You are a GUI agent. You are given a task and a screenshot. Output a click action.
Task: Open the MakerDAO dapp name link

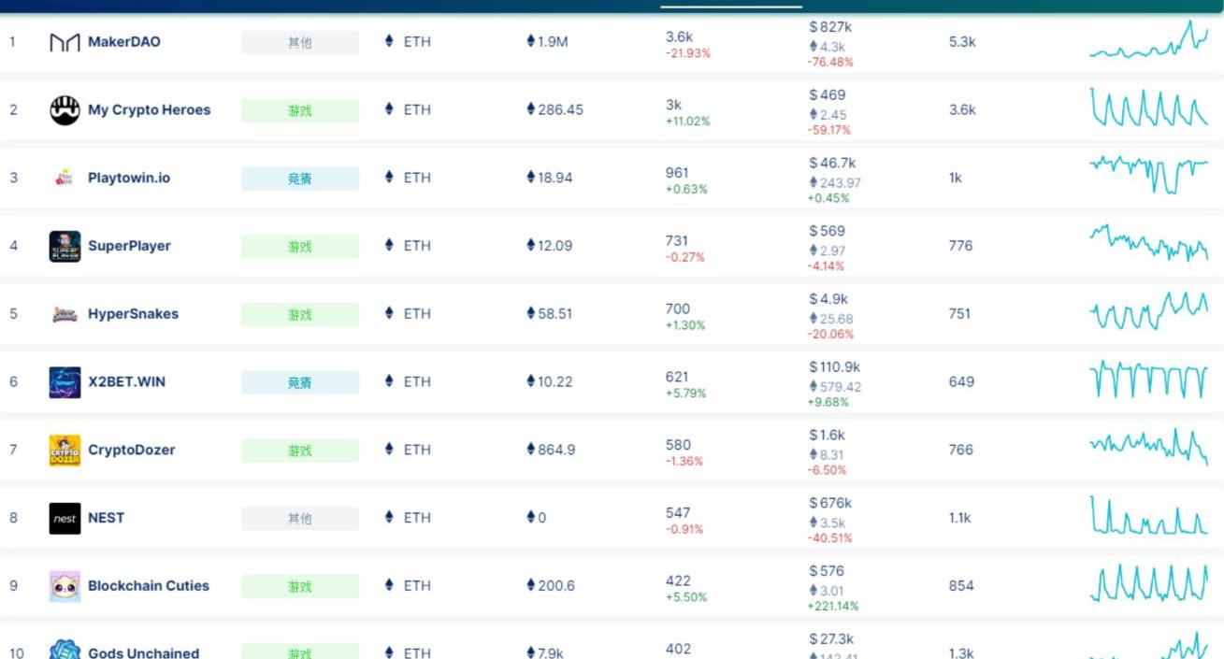coord(123,42)
